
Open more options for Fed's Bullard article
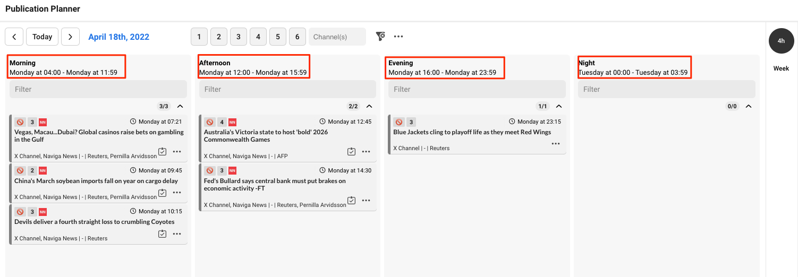tap(366, 201)
